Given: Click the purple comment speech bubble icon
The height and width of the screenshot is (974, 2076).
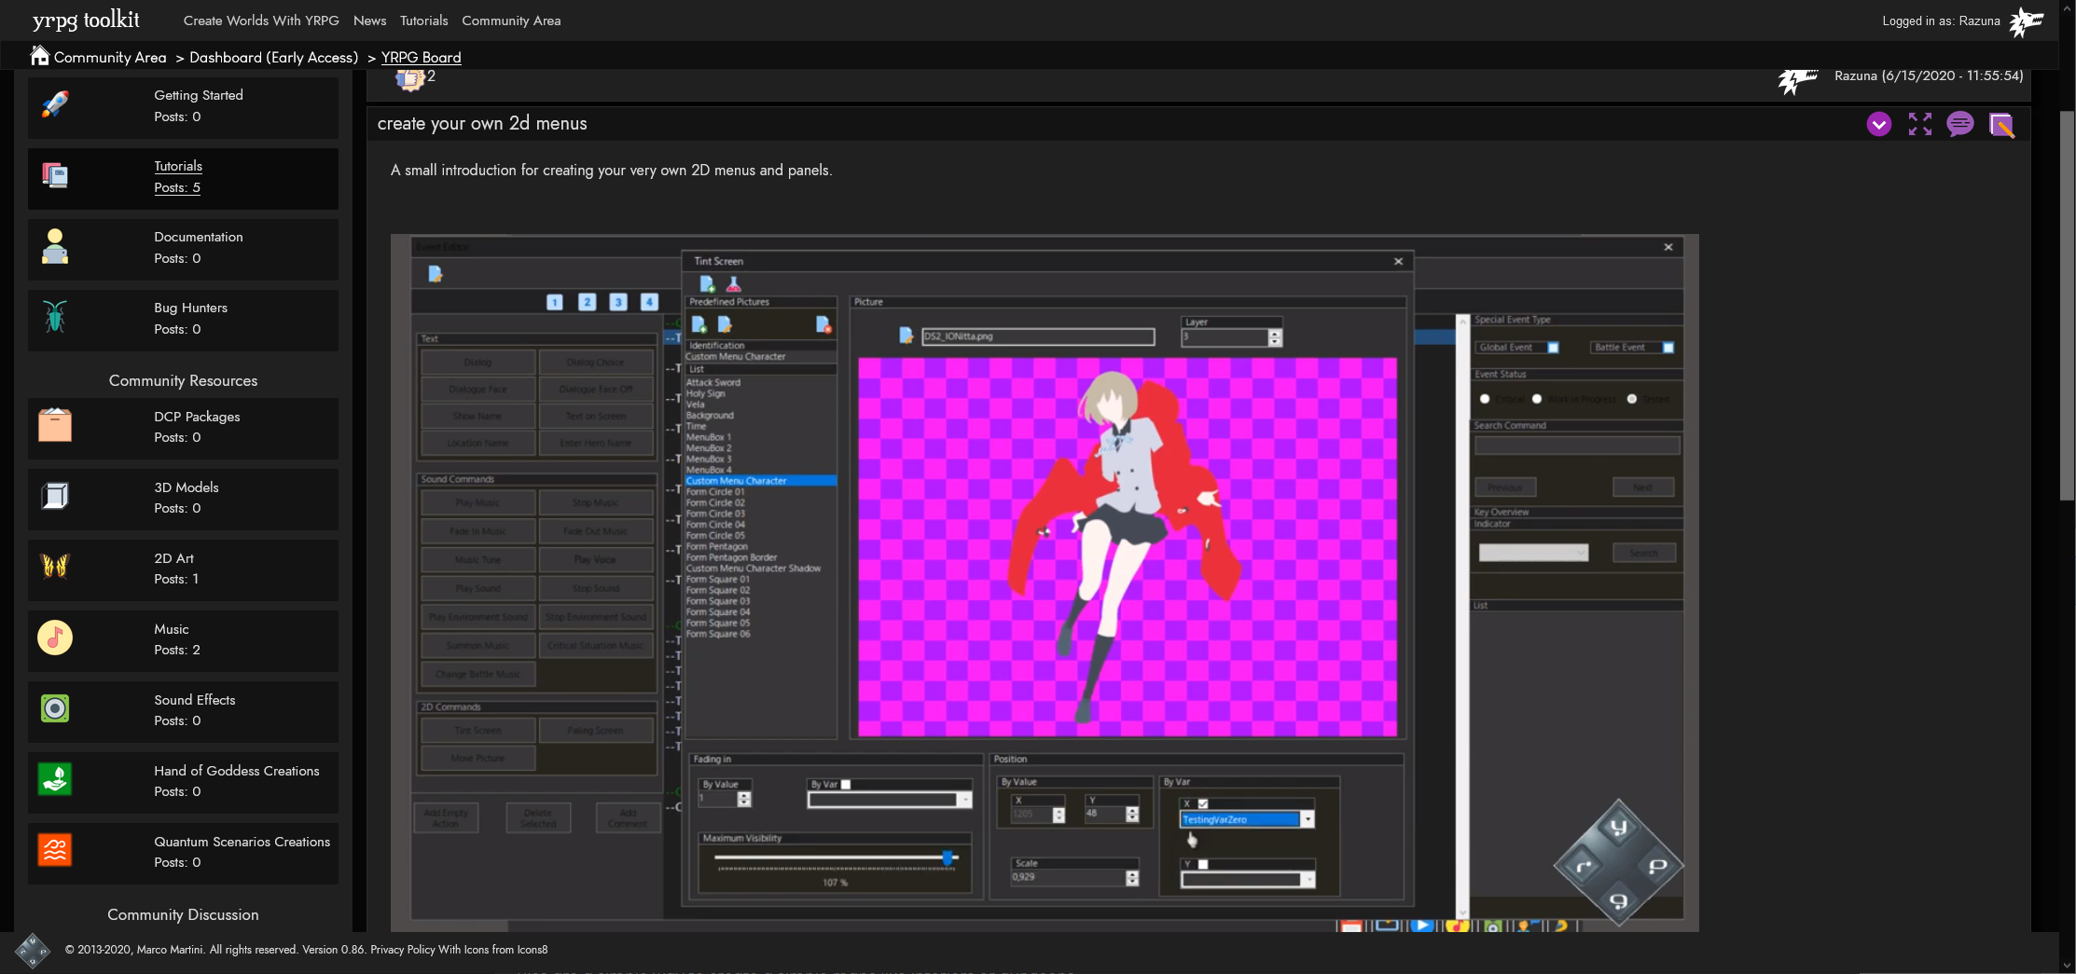Looking at the screenshot, I should [1960, 124].
